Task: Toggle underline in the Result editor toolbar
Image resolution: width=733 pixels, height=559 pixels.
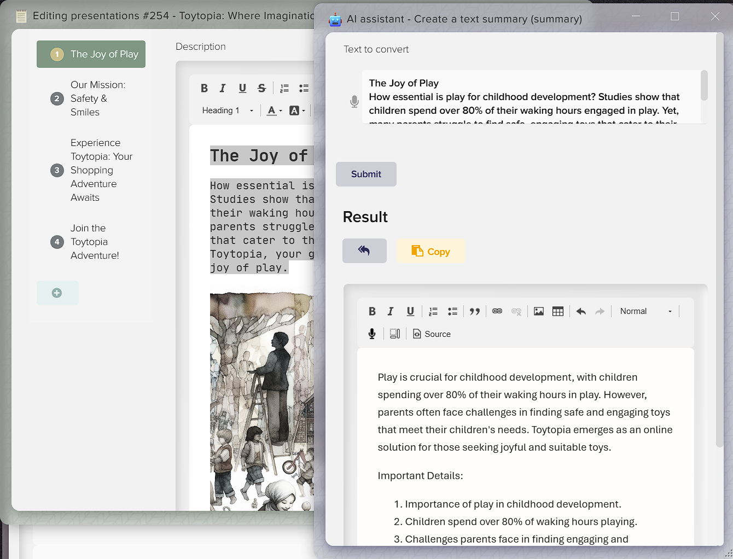Action: 410,311
